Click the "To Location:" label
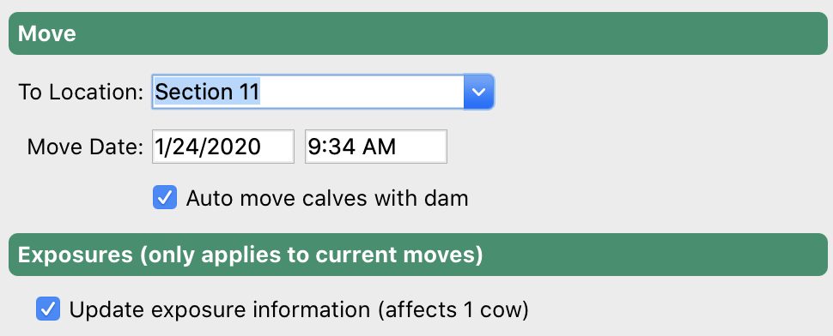The width and height of the screenshot is (833, 336). pos(81,93)
